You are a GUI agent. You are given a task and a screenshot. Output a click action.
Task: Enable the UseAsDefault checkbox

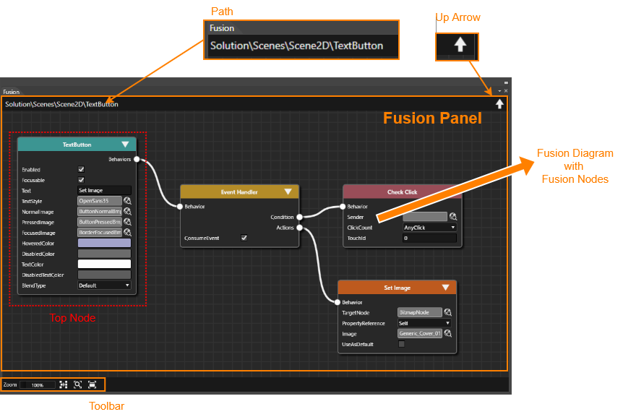coord(402,344)
